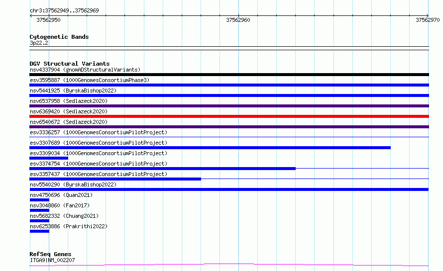Open nsv4750696 Quan2021 label
443x271 pixels.
(x=61, y=195)
